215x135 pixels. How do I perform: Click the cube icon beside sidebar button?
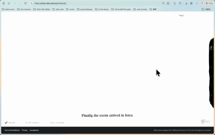9,3
